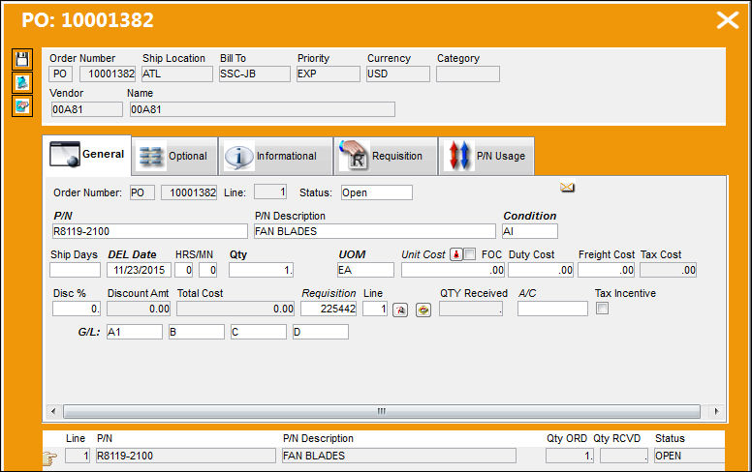Click the Unit Cost amount field

[x=453, y=270]
